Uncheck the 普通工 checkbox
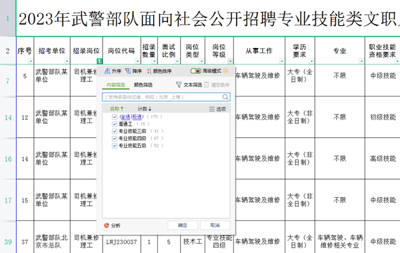 point(115,124)
